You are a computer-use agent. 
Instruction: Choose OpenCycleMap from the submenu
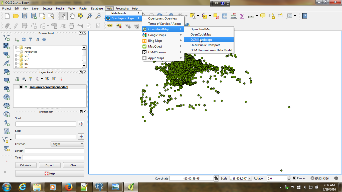click(x=209, y=34)
